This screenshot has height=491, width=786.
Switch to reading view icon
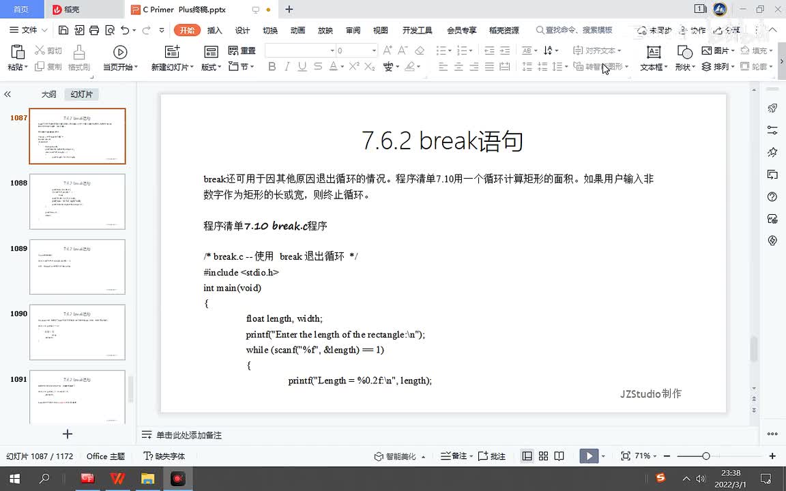tap(559, 456)
